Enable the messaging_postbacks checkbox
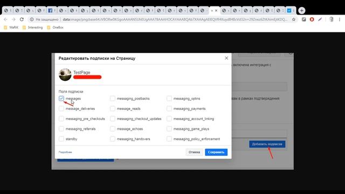 click(113, 98)
